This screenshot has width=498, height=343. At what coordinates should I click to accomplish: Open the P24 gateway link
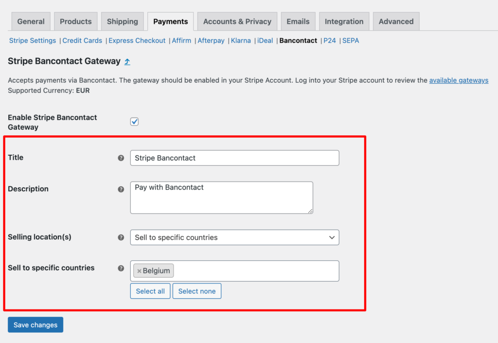[329, 41]
